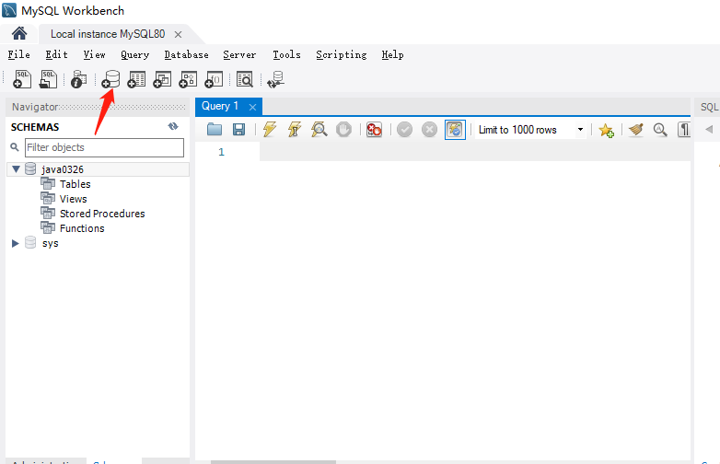Click the Filter objects search field
This screenshot has width=720, height=464.
pos(104,147)
